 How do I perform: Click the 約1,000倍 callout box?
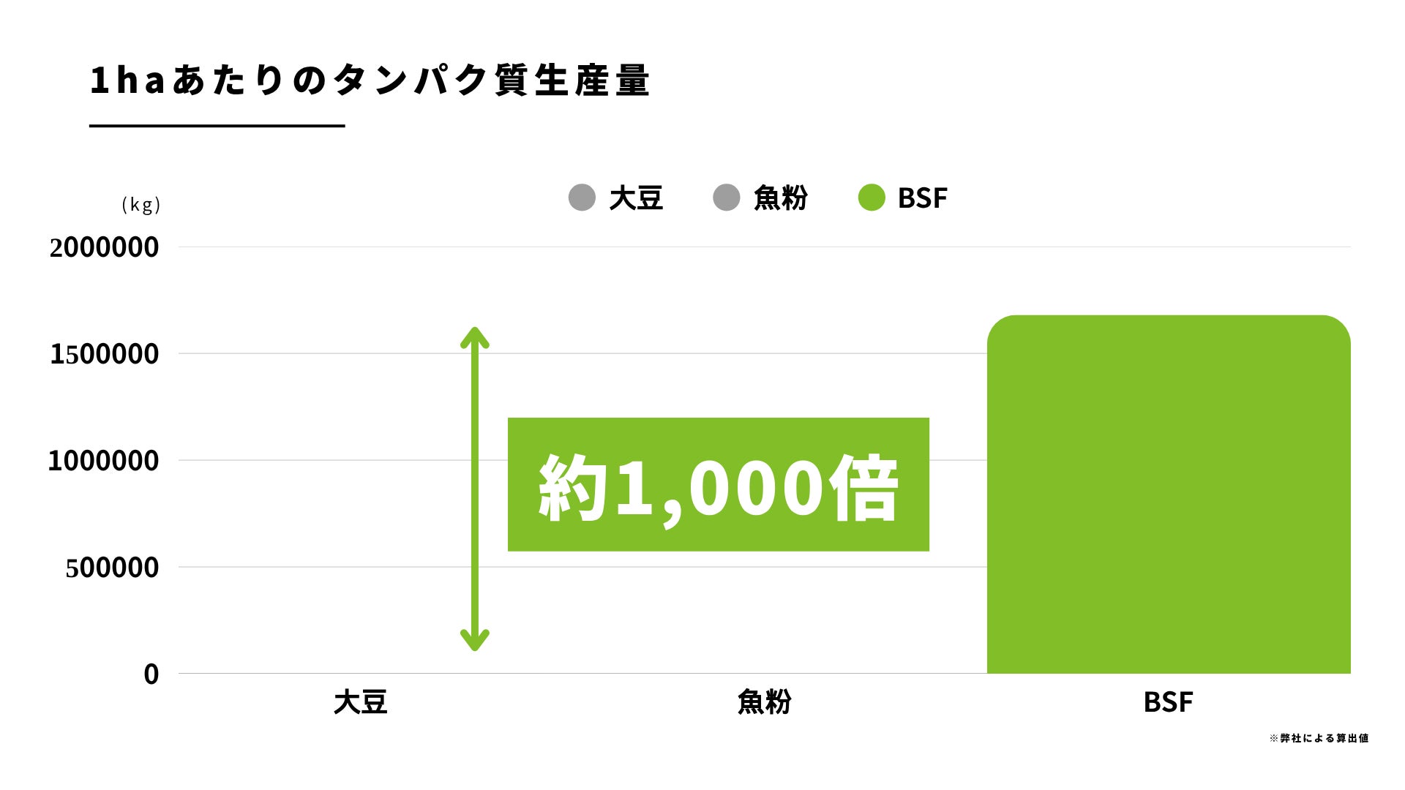click(718, 484)
